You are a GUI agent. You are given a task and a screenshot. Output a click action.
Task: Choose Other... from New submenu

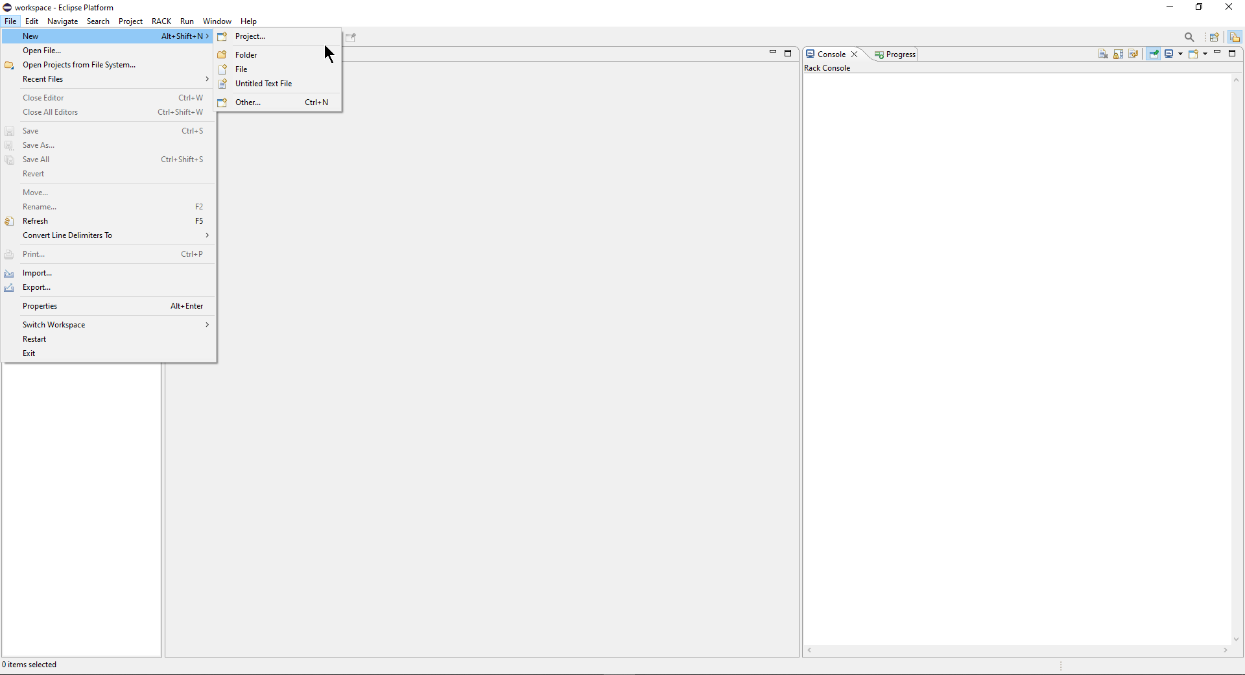point(278,102)
